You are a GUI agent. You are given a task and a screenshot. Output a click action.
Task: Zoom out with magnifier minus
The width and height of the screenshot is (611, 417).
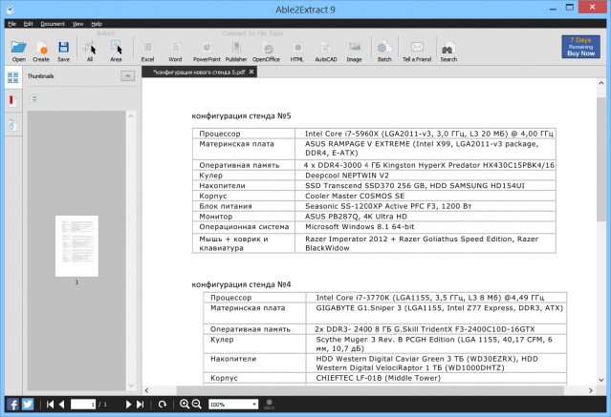pos(197,405)
